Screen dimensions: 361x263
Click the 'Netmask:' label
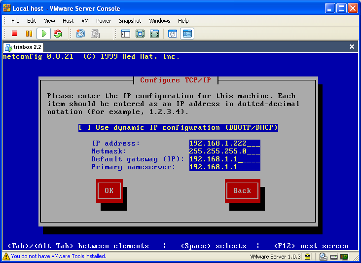[x=109, y=151]
